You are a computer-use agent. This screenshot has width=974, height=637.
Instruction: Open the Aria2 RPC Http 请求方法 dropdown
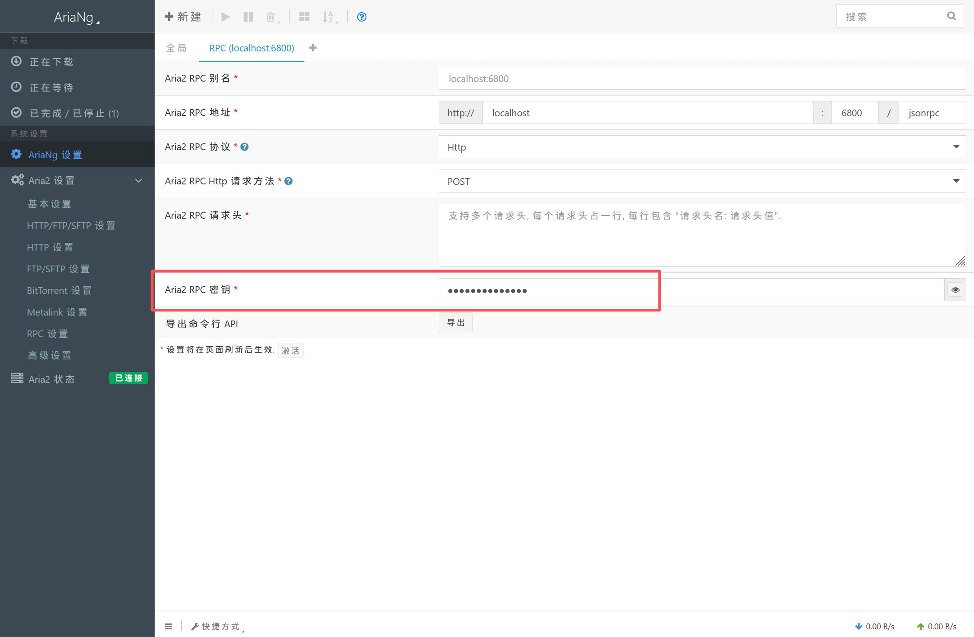pyautogui.click(x=957, y=181)
